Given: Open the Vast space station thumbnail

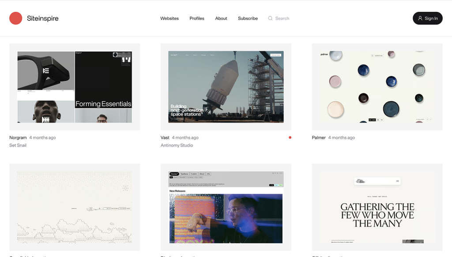Looking at the screenshot, I should click(226, 87).
